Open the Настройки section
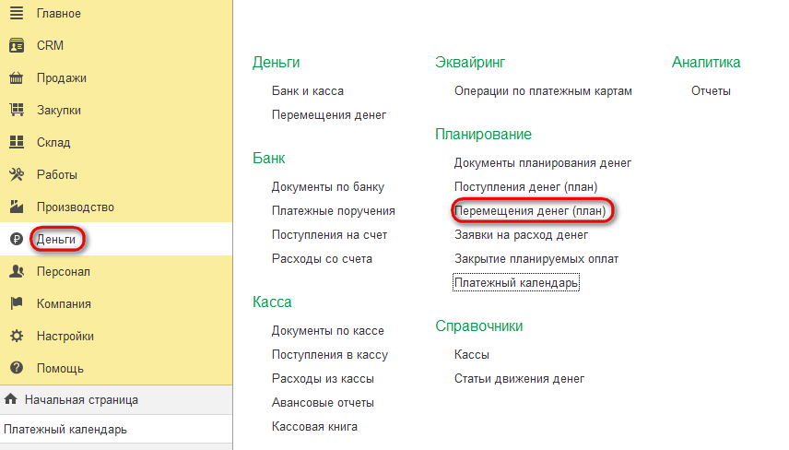This screenshot has height=450, width=789. pyautogui.click(x=65, y=336)
